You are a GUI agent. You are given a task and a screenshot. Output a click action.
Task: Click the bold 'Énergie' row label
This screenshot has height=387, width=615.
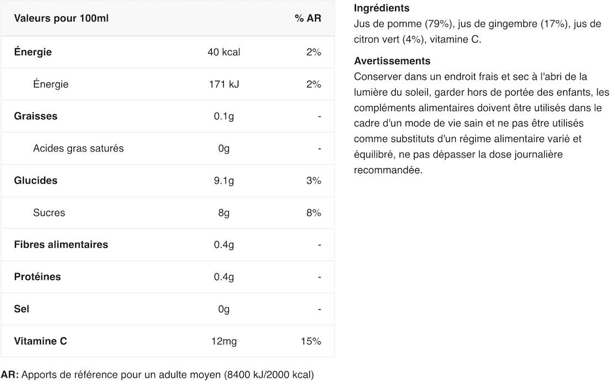coord(33,52)
